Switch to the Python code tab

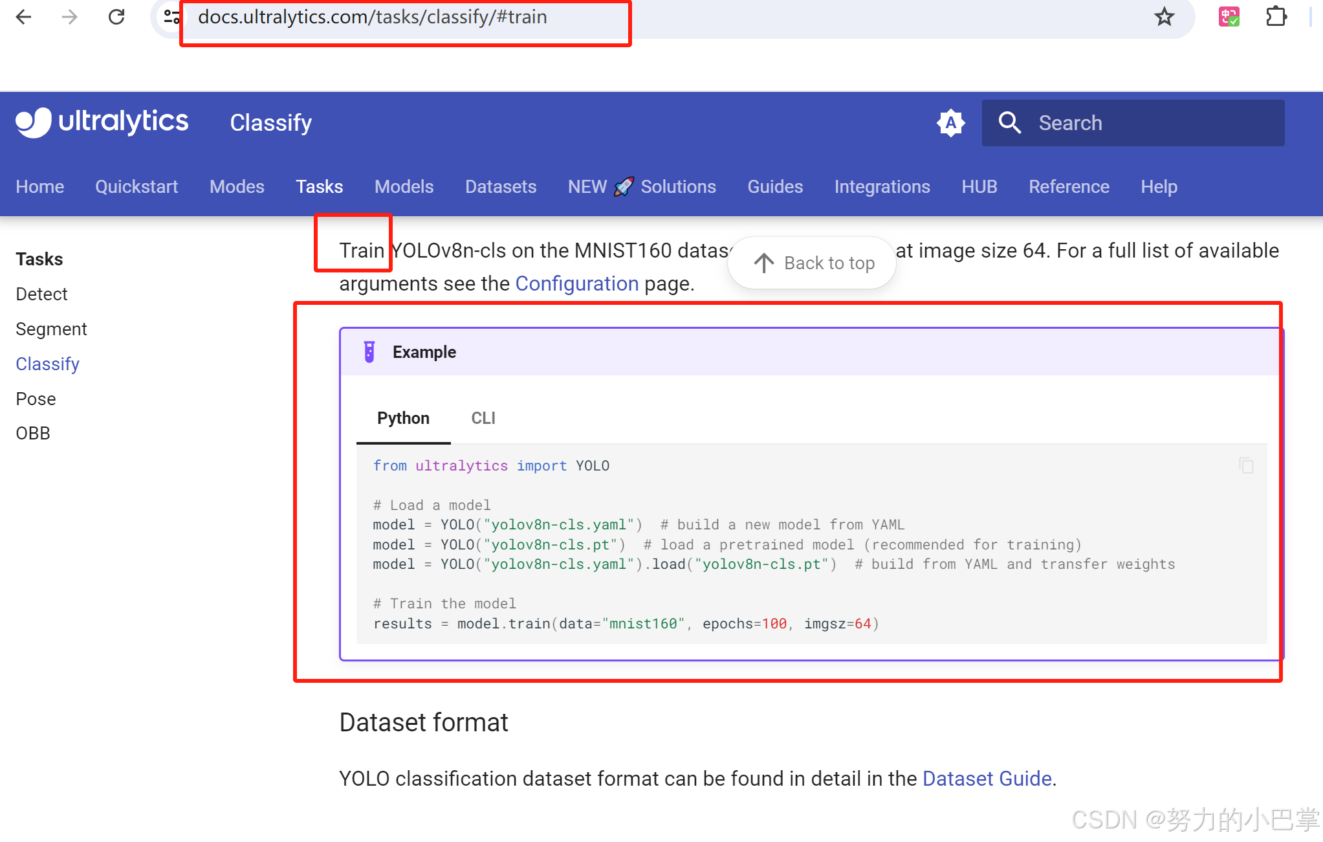click(403, 419)
